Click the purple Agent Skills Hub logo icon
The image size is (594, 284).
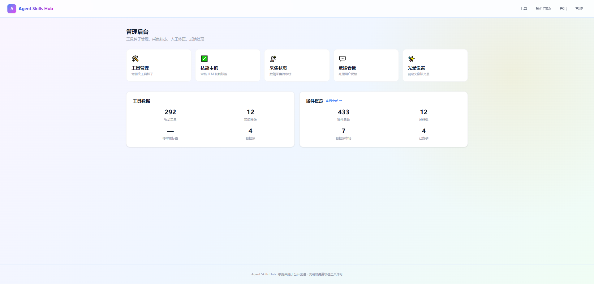tap(12, 9)
